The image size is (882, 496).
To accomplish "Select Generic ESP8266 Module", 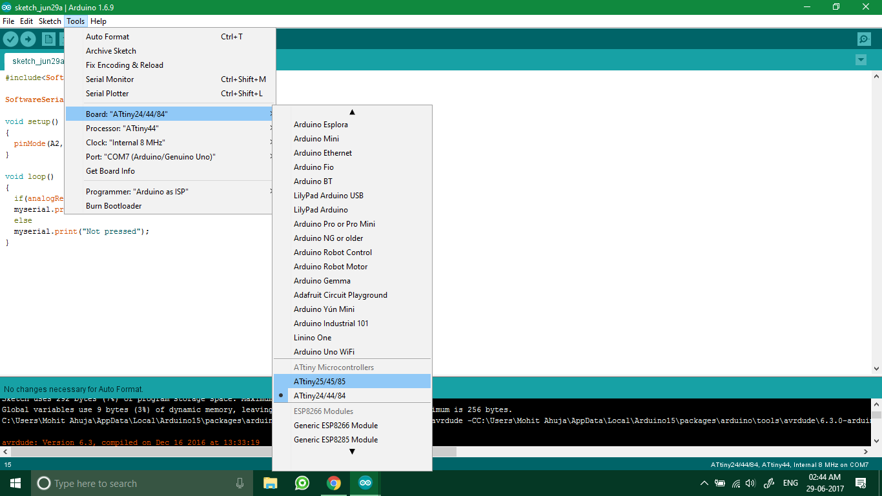I will tap(352, 426).
